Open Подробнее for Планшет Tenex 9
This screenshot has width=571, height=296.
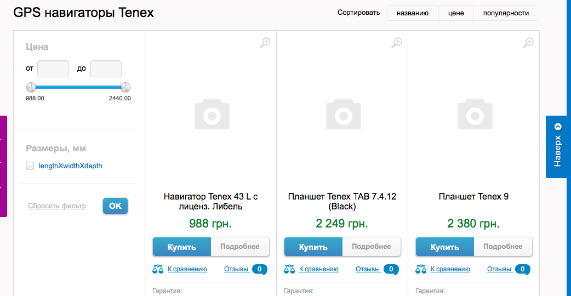point(503,247)
